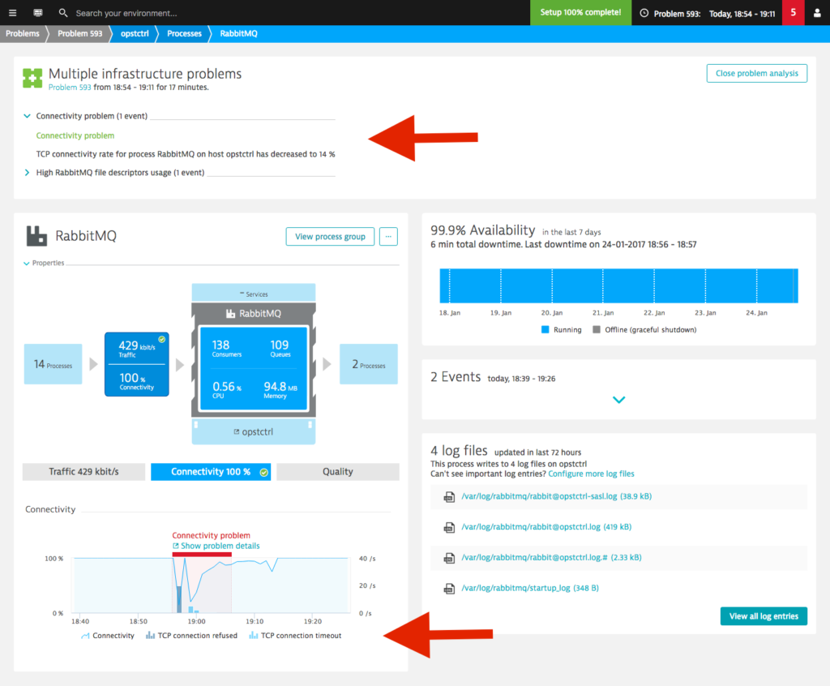This screenshot has width=830, height=686.
Task: Go to Problems breadcrumb
Action: click(x=22, y=33)
